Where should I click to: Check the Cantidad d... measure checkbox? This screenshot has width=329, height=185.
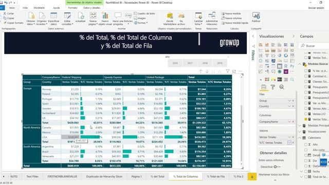pos(306,77)
